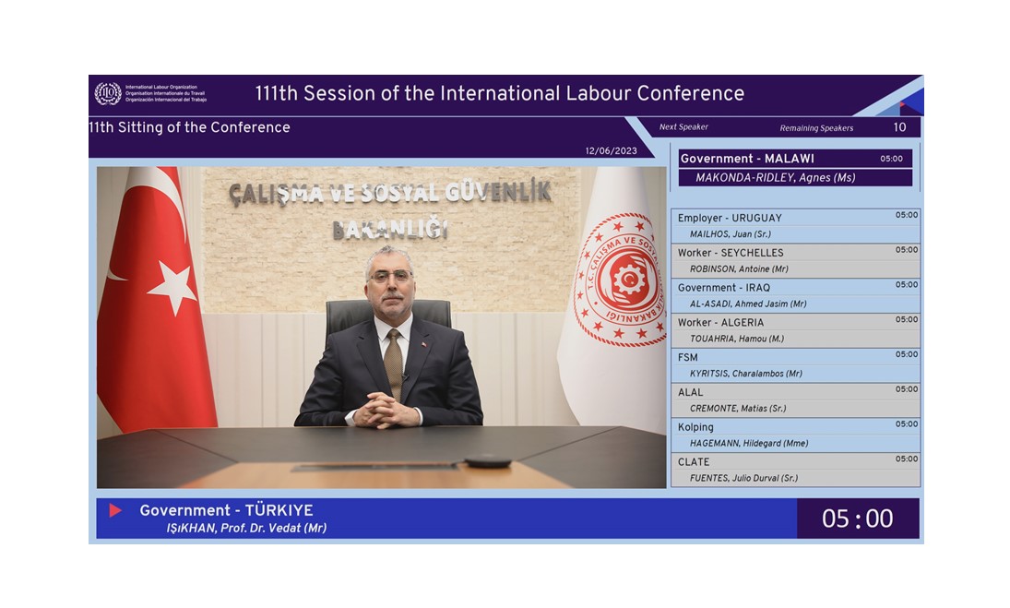The width and height of the screenshot is (1010, 608).
Task: Click the 111th Session conference title
Action: (499, 94)
